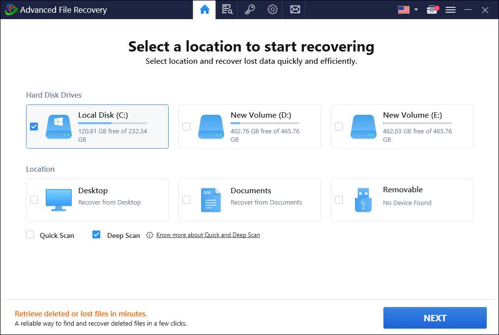This screenshot has height=335, width=499.
Task: Open the hamburger menu
Action: click(x=450, y=10)
